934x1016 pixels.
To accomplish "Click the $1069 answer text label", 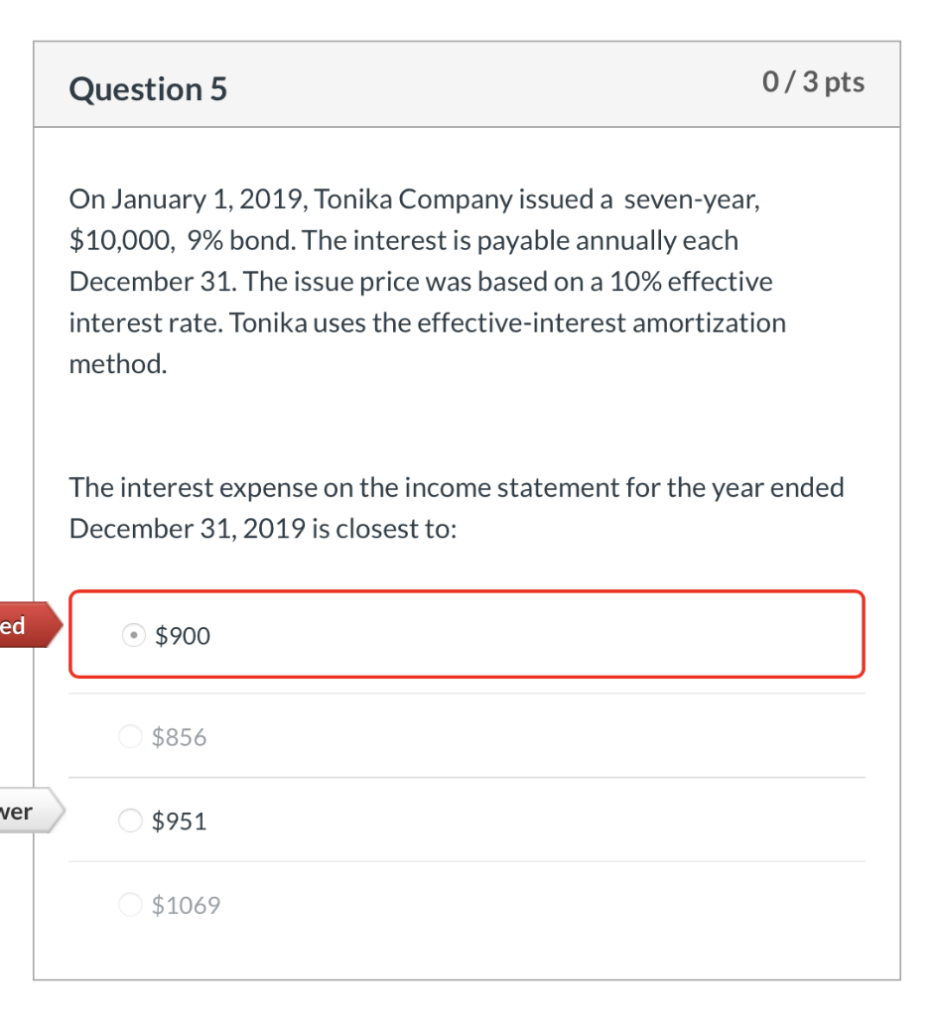I will tap(186, 905).
